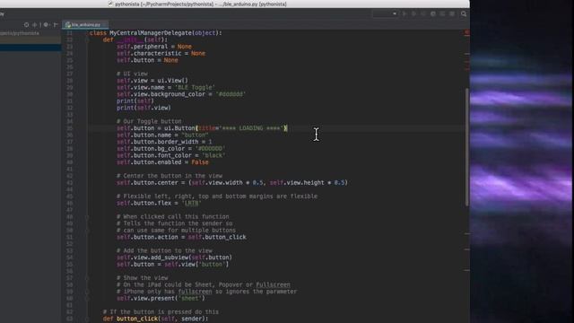The height and width of the screenshot is (323, 574).
Task: Click 'False' in self.button.enabled line
Action: (x=200, y=162)
